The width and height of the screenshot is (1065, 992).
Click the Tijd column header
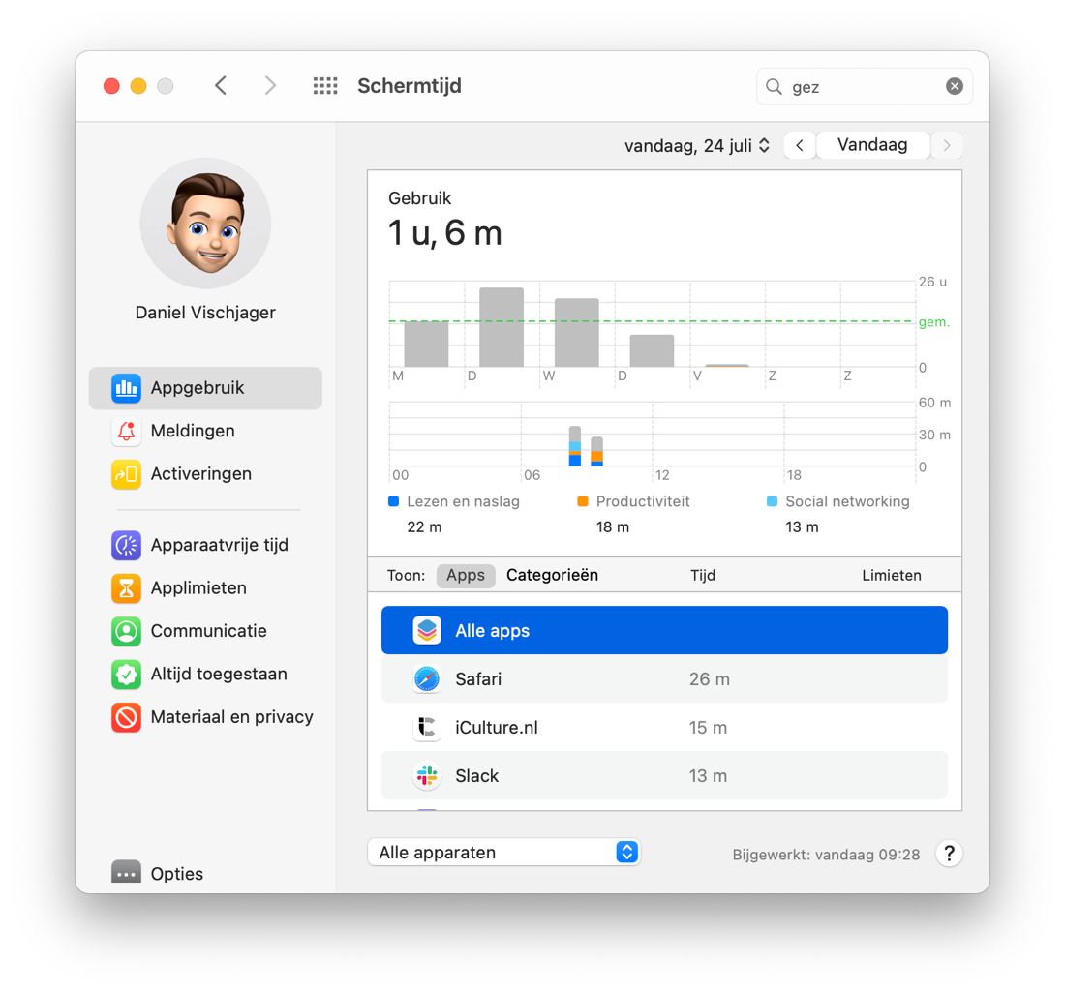(703, 575)
